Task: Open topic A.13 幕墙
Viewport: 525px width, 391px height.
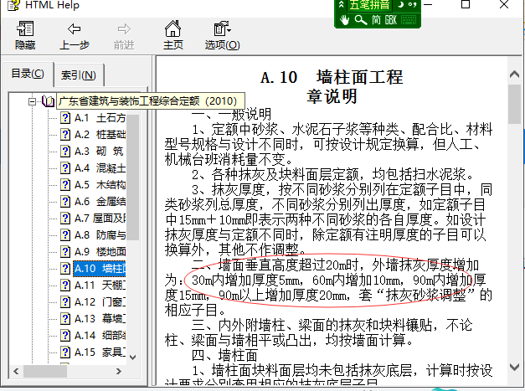Action: pyautogui.click(x=100, y=319)
